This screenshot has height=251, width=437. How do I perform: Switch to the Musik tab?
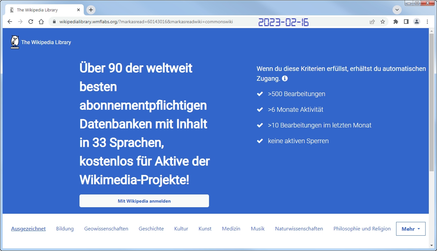(x=258, y=229)
